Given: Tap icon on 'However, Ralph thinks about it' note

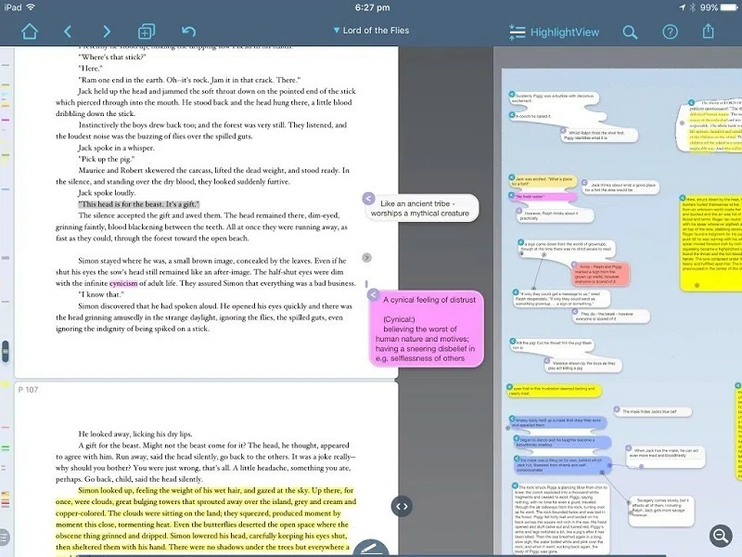Looking at the screenshot, I should (519, 211).
